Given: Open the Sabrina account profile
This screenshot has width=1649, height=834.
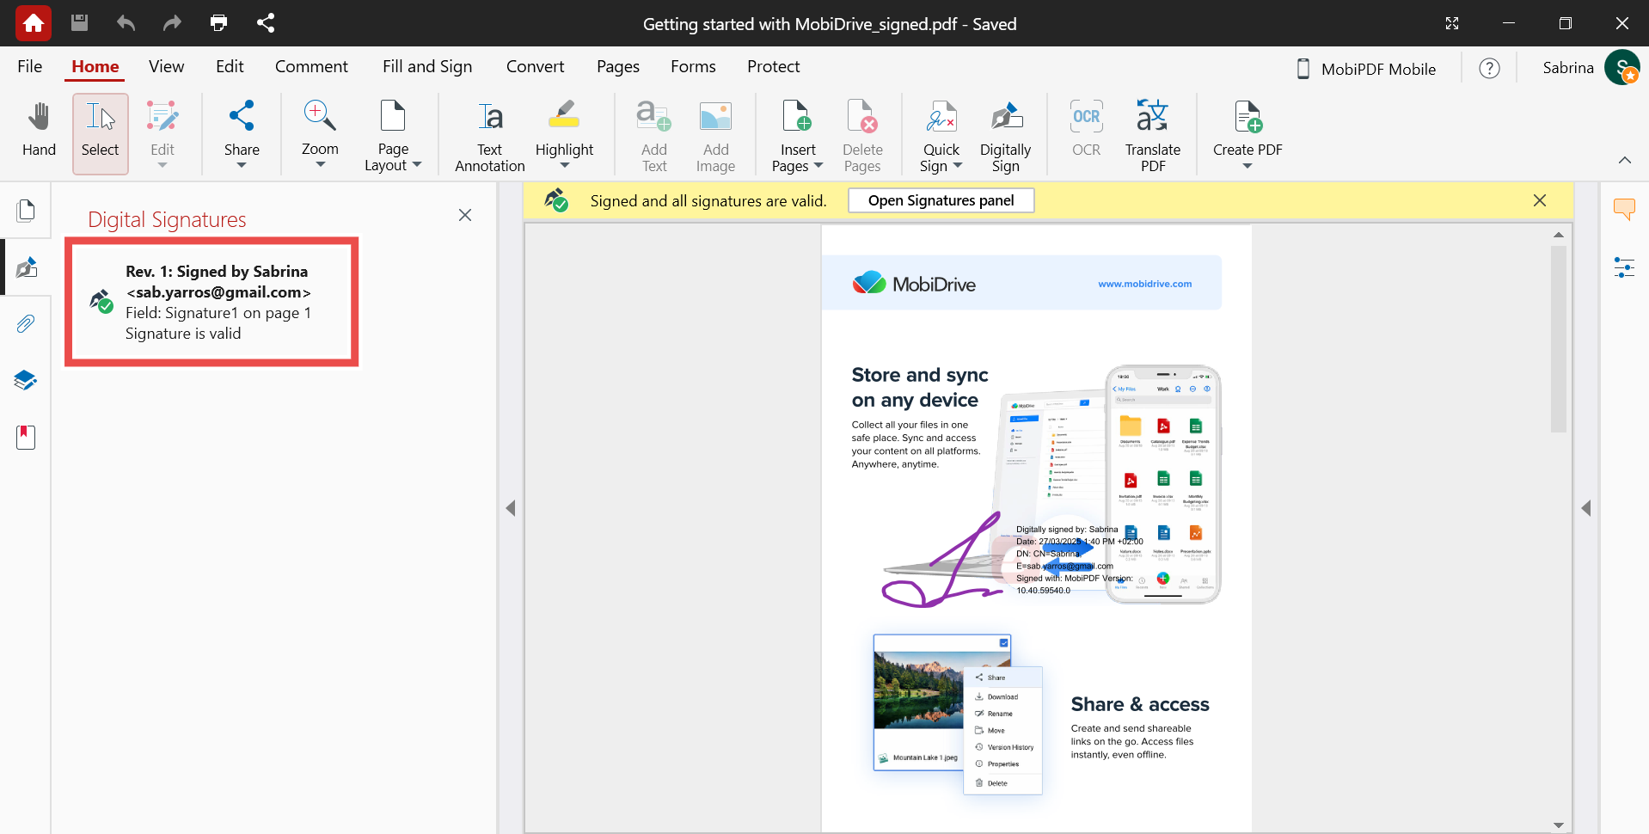Looking at the screenshot, I should click(x=1590, y=68).
